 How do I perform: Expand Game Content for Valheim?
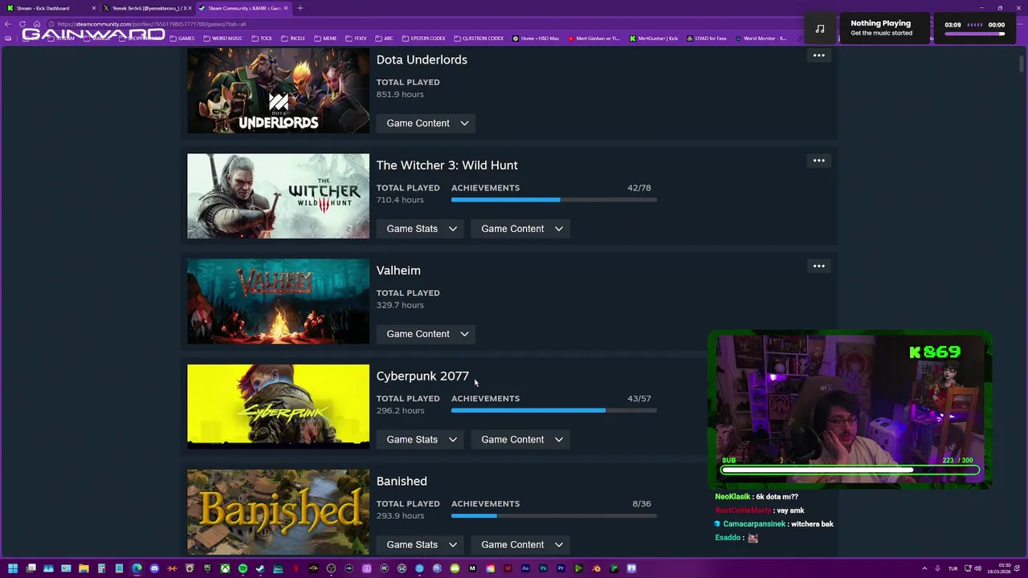(x=426, y=334)
